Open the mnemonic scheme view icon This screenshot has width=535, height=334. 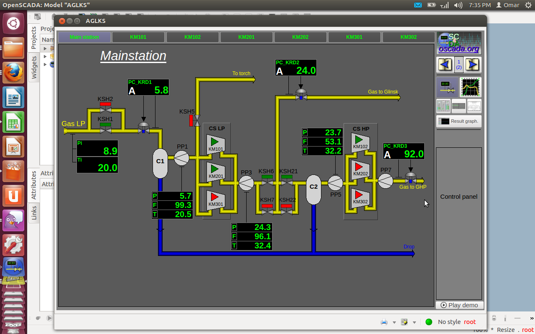point(447,87)
